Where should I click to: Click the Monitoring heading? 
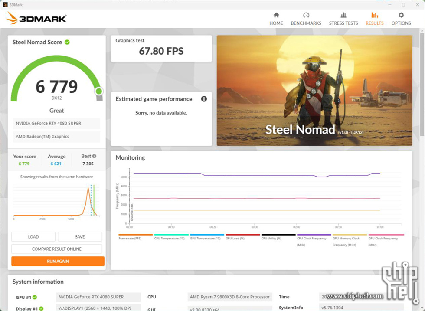[x=130, y=157]
